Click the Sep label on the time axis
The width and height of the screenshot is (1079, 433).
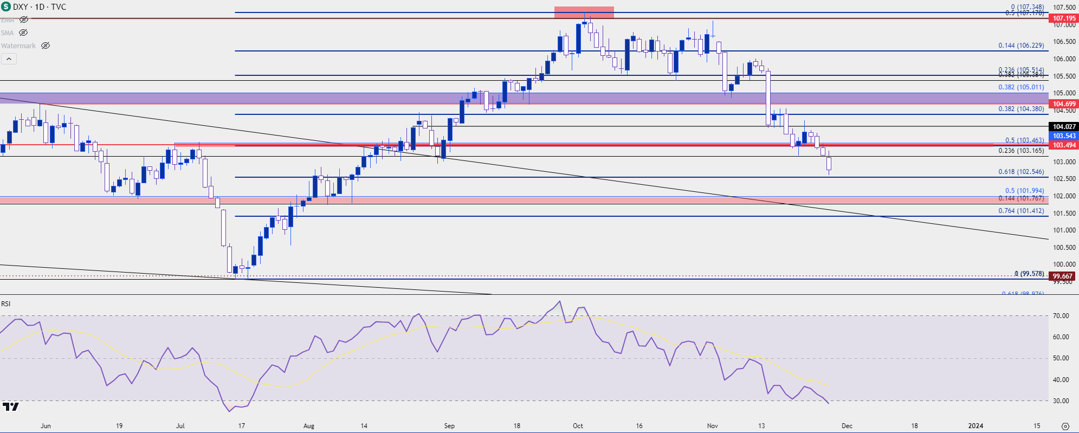(449, 426)
